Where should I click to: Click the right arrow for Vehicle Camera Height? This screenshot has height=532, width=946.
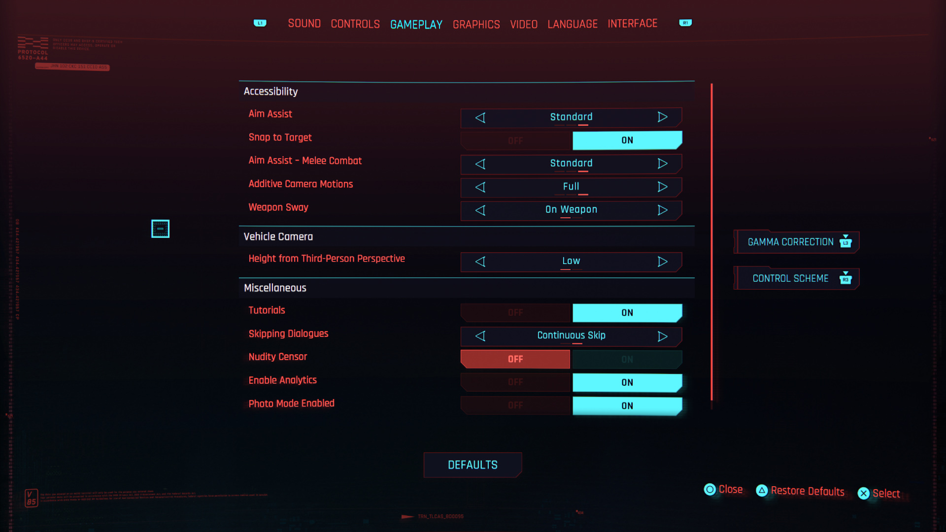click(662, 261)
